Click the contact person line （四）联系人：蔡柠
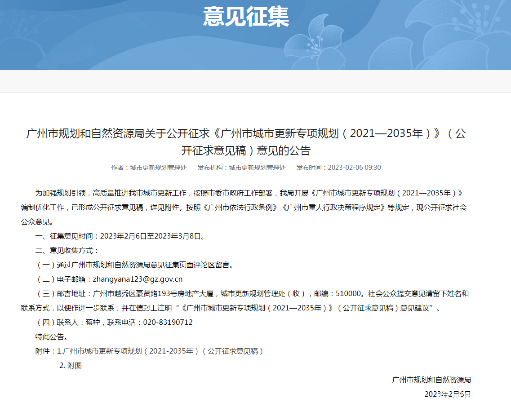The height and width of the screenshot is (407, 511). [114, 322]
